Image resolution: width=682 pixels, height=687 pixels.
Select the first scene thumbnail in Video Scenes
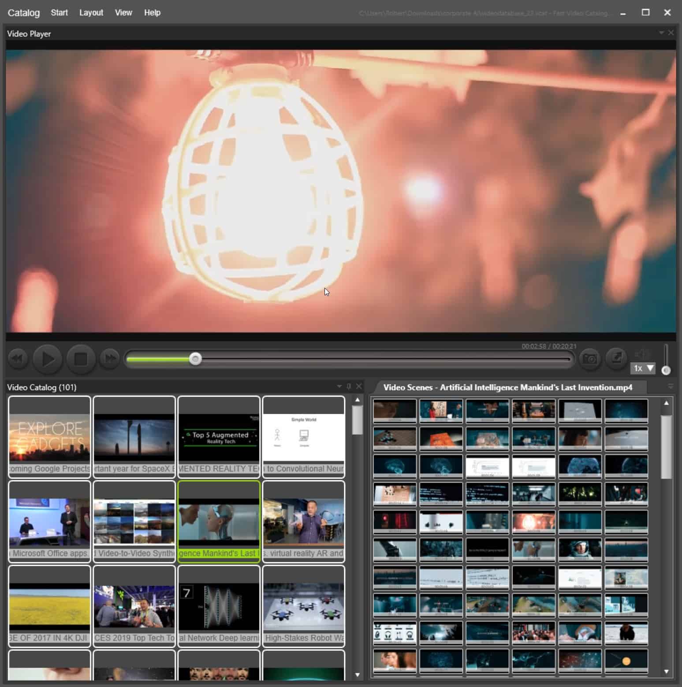click(395, 411)
